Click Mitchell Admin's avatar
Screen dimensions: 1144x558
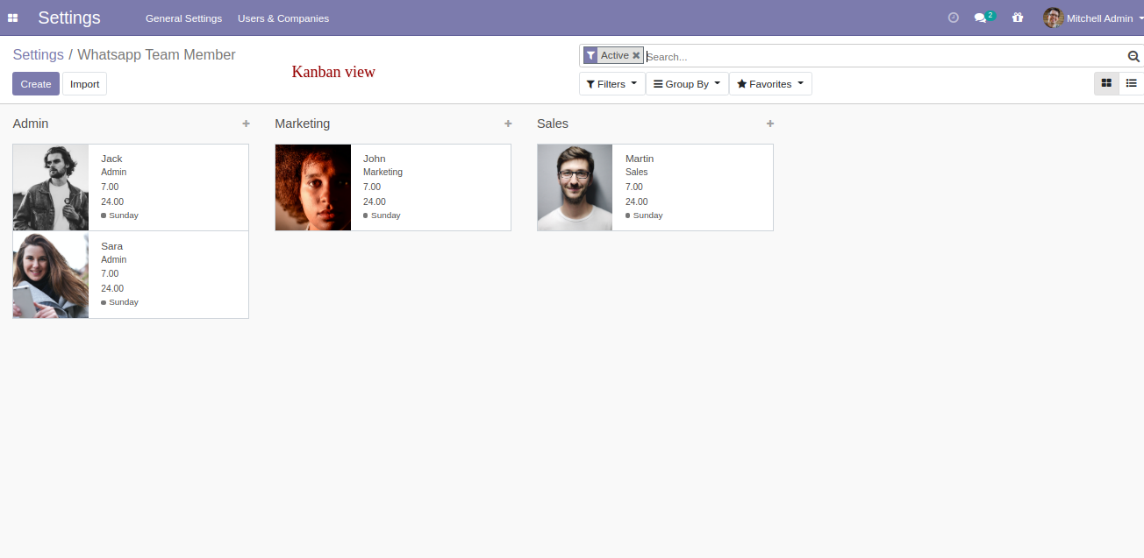[x=1053, y=18]
